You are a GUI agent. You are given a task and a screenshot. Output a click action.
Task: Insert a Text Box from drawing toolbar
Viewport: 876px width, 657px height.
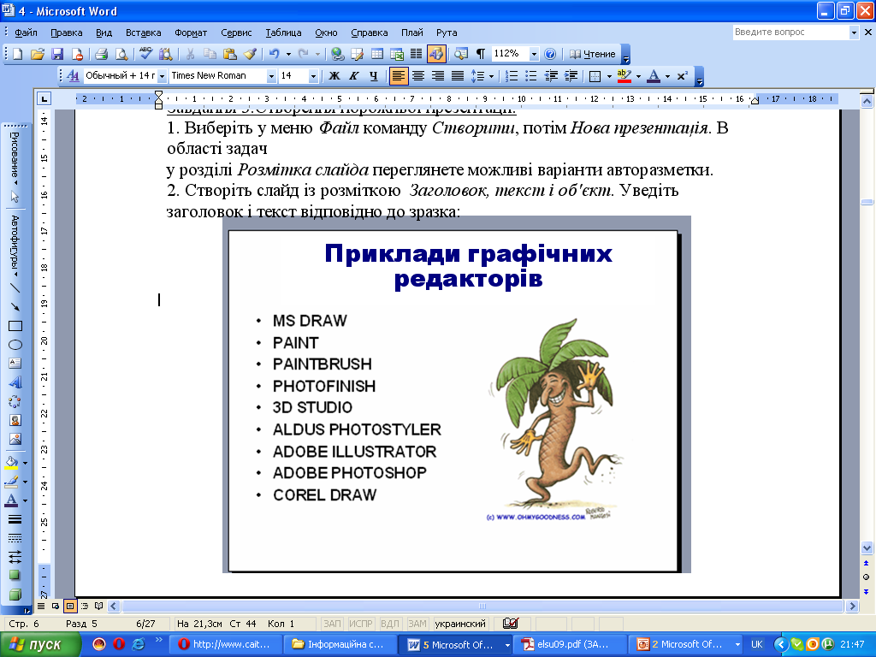15,364
